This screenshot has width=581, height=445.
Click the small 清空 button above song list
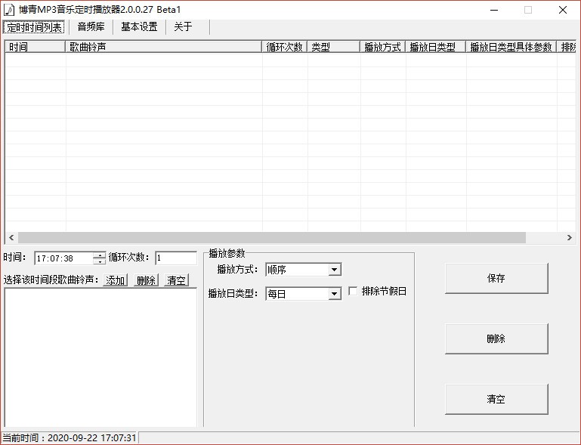[176, 280]
